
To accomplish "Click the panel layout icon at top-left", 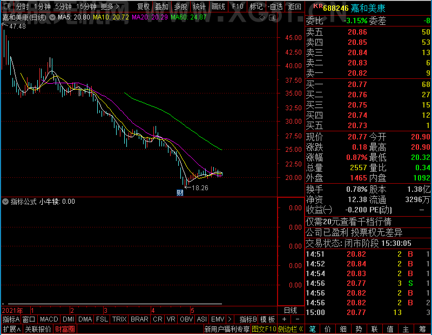I will click(7, 6).
